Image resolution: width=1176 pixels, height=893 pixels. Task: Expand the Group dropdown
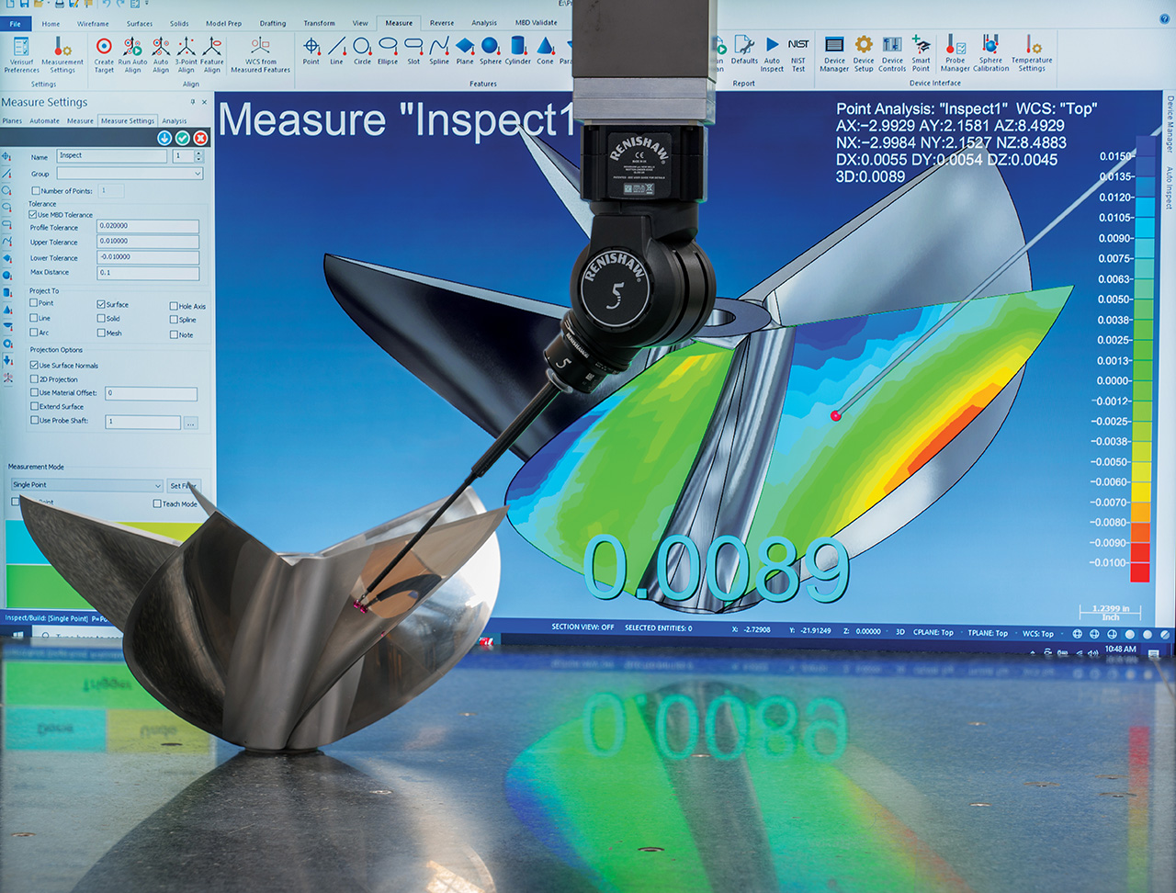(x=198, y=174)
